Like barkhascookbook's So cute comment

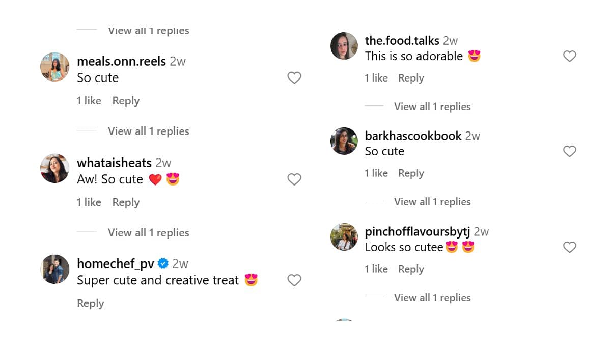tap(569, 151)
